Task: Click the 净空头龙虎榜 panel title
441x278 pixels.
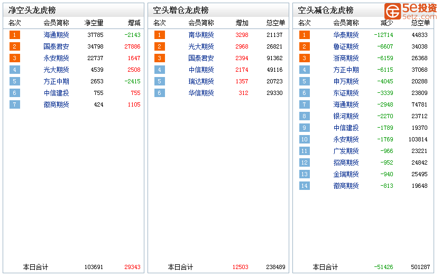Action: pyautogui.click(x=32, y=11)
